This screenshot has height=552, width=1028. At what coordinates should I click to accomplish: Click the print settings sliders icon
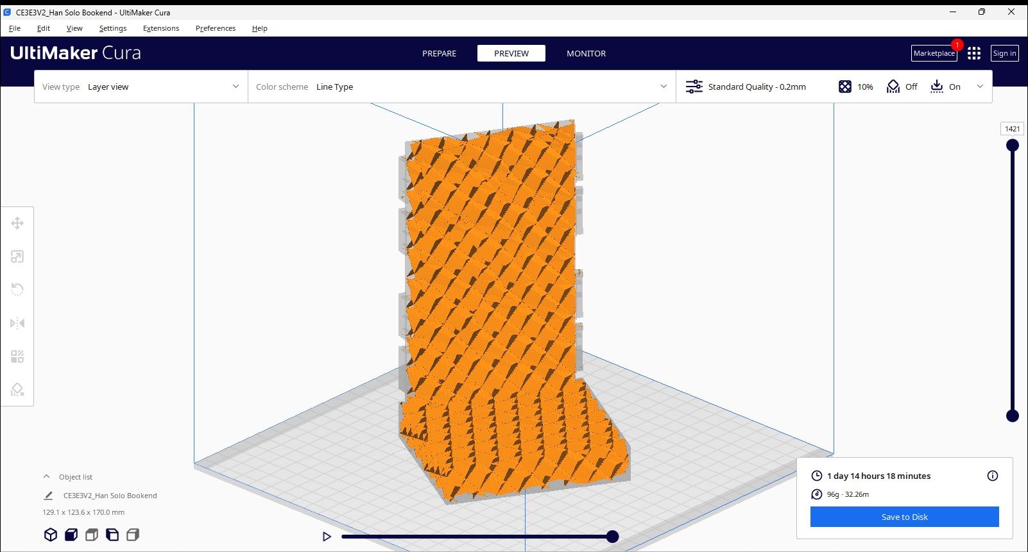(x=694, y=87)
